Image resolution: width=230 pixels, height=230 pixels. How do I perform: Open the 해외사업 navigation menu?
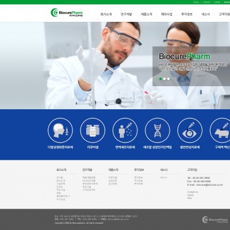point(167,14)
